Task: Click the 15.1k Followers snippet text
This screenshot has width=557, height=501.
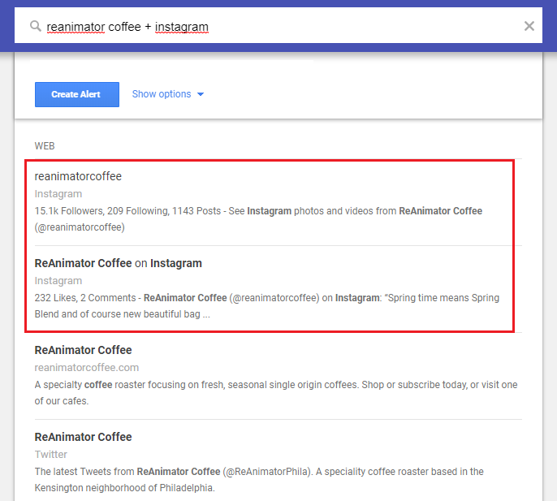Action: point(258,219)
